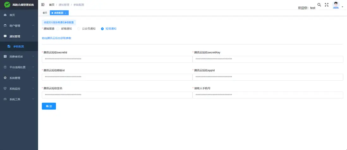Expand the 消费者投诉 menu chevron
This screenshot has height=150, width=347.
click(x=33, y=57)
